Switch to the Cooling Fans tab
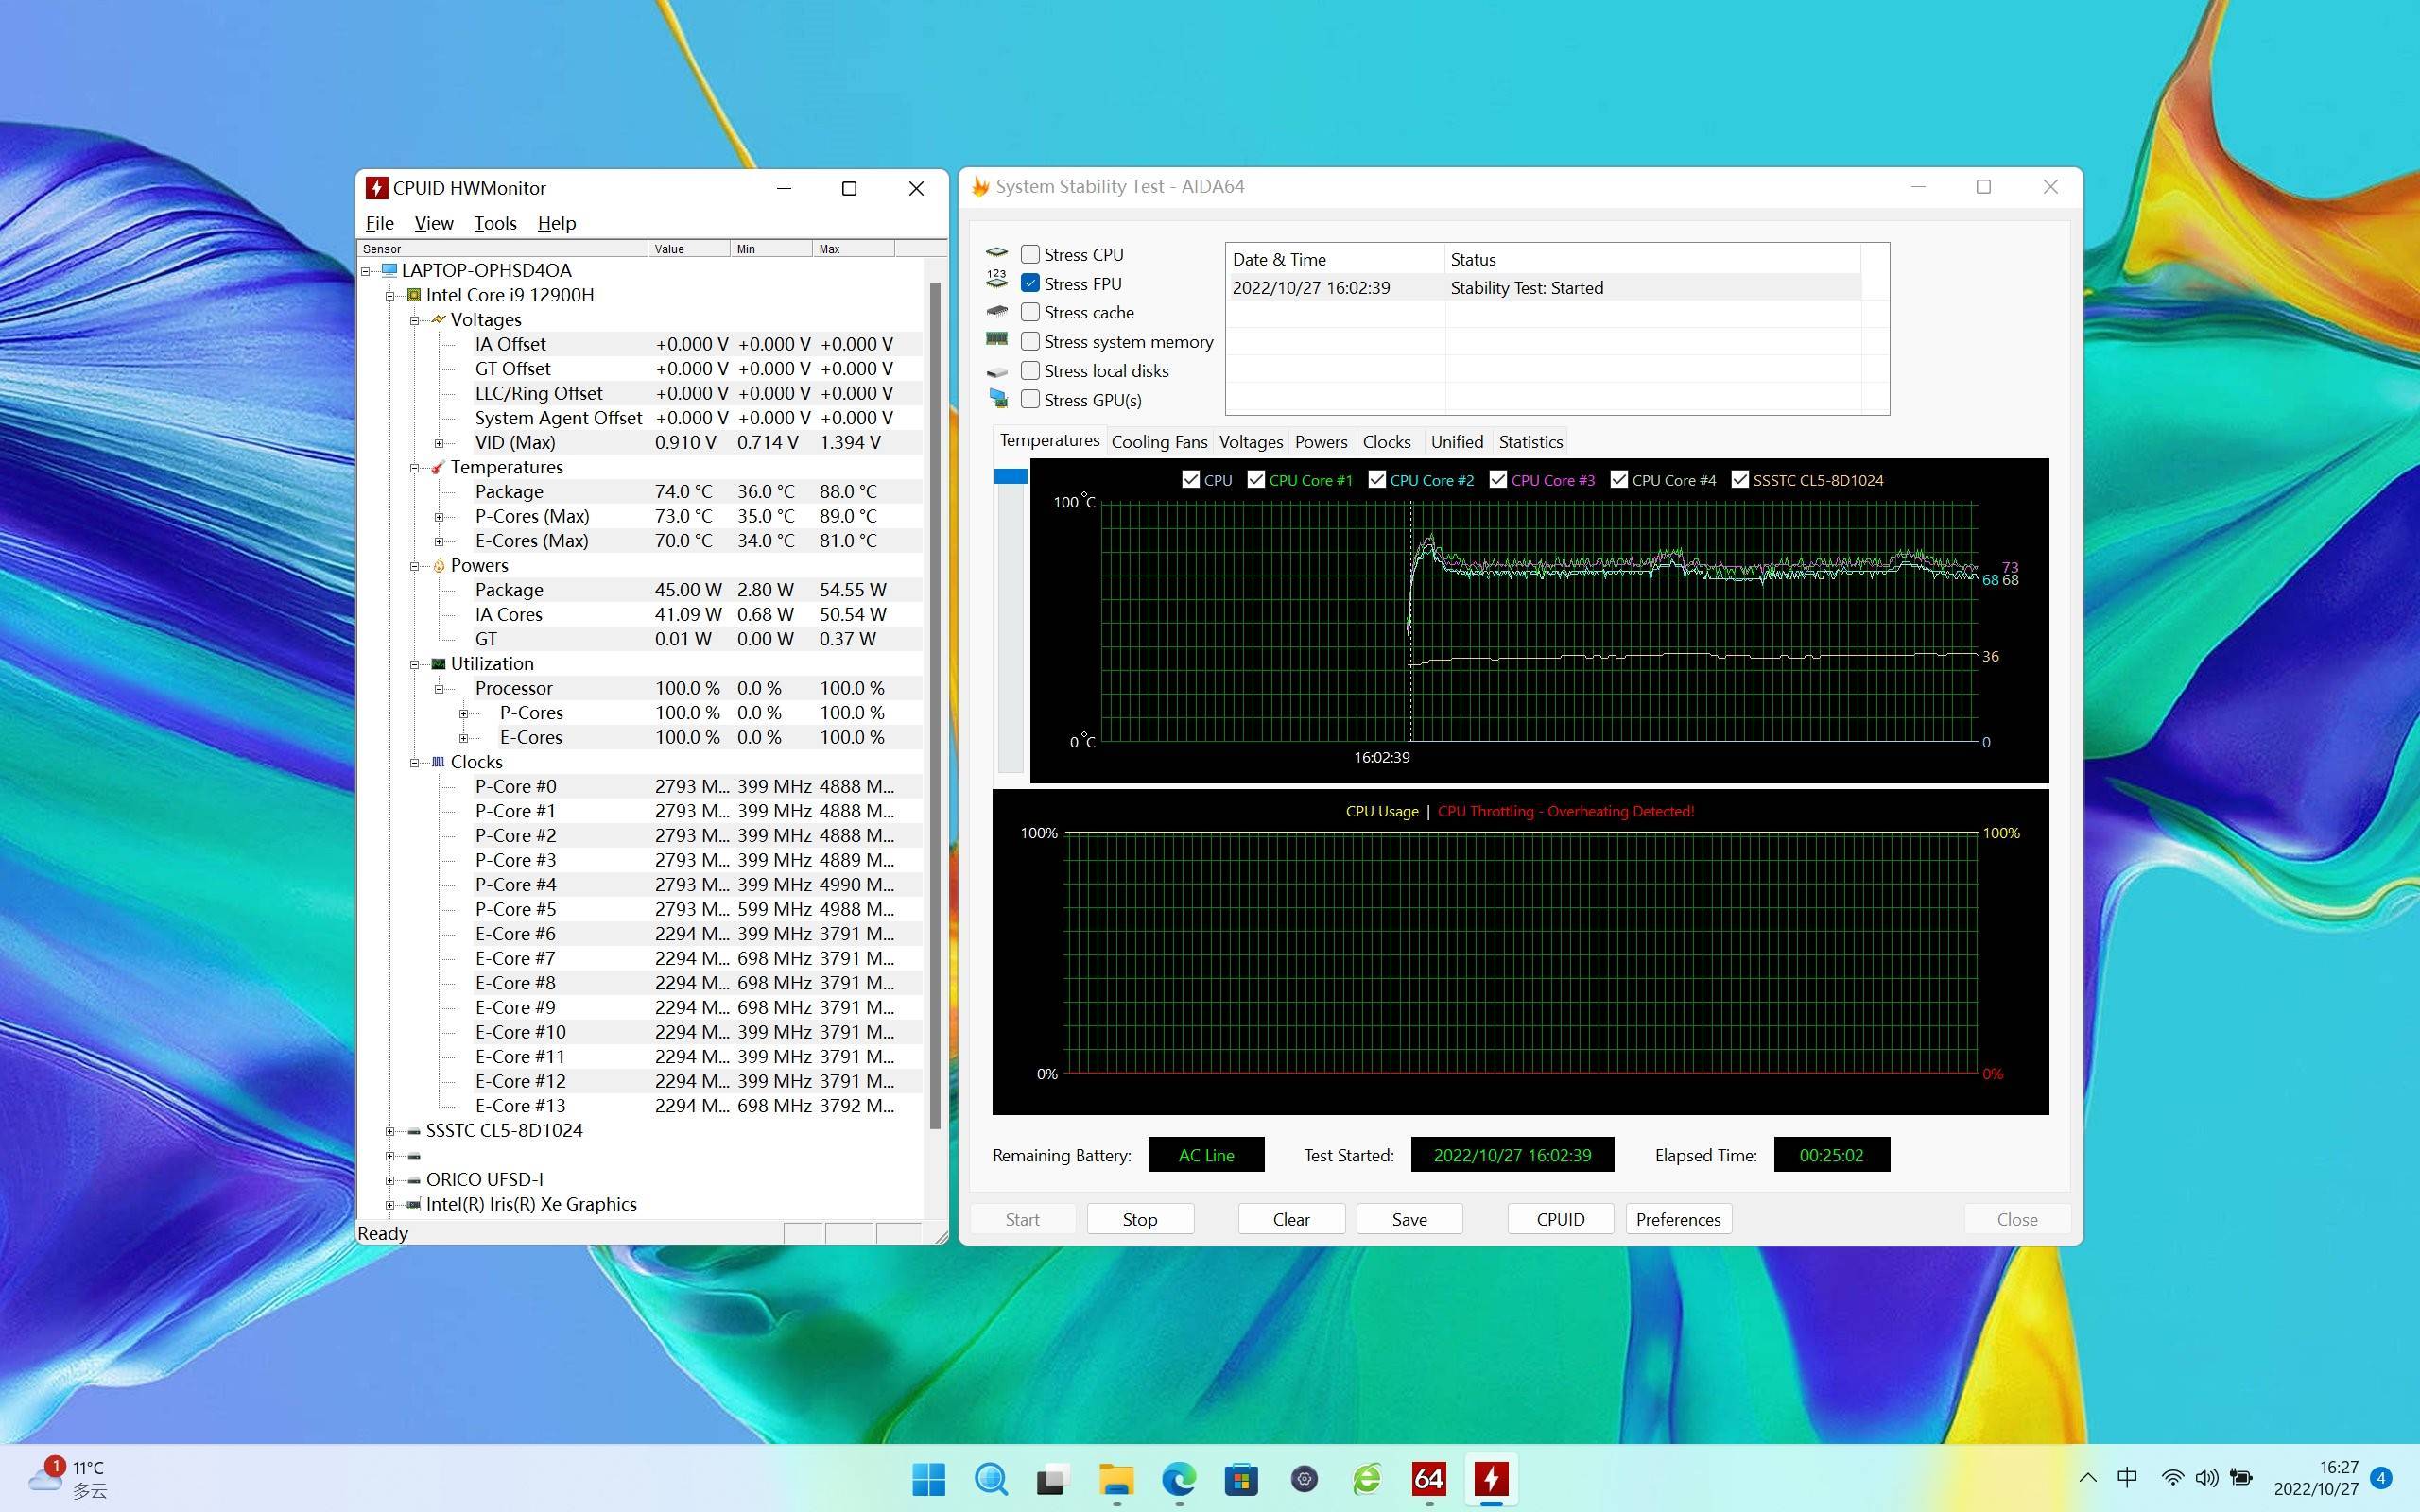Viewport: 2420px width, 1512px height. click(x=1158, y=441)
